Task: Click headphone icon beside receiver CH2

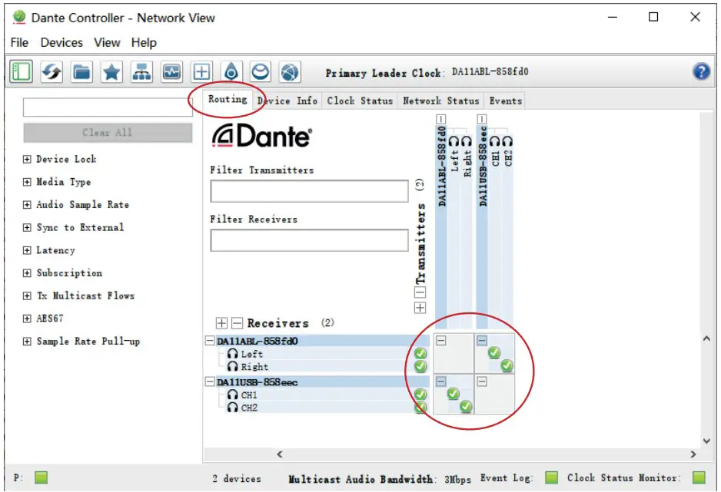Action: [x=232, y=408]
